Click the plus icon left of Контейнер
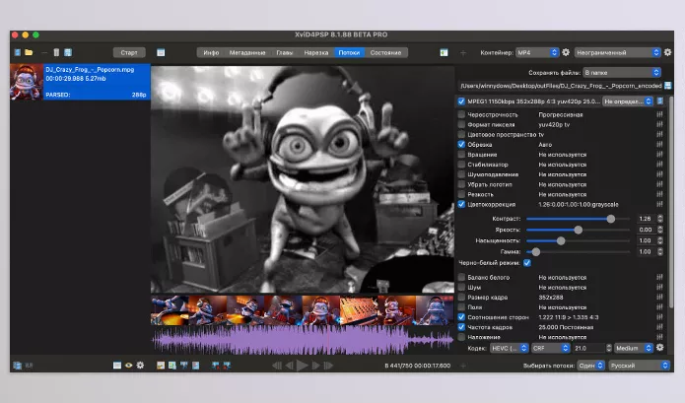685x403 pixels. 464,52
